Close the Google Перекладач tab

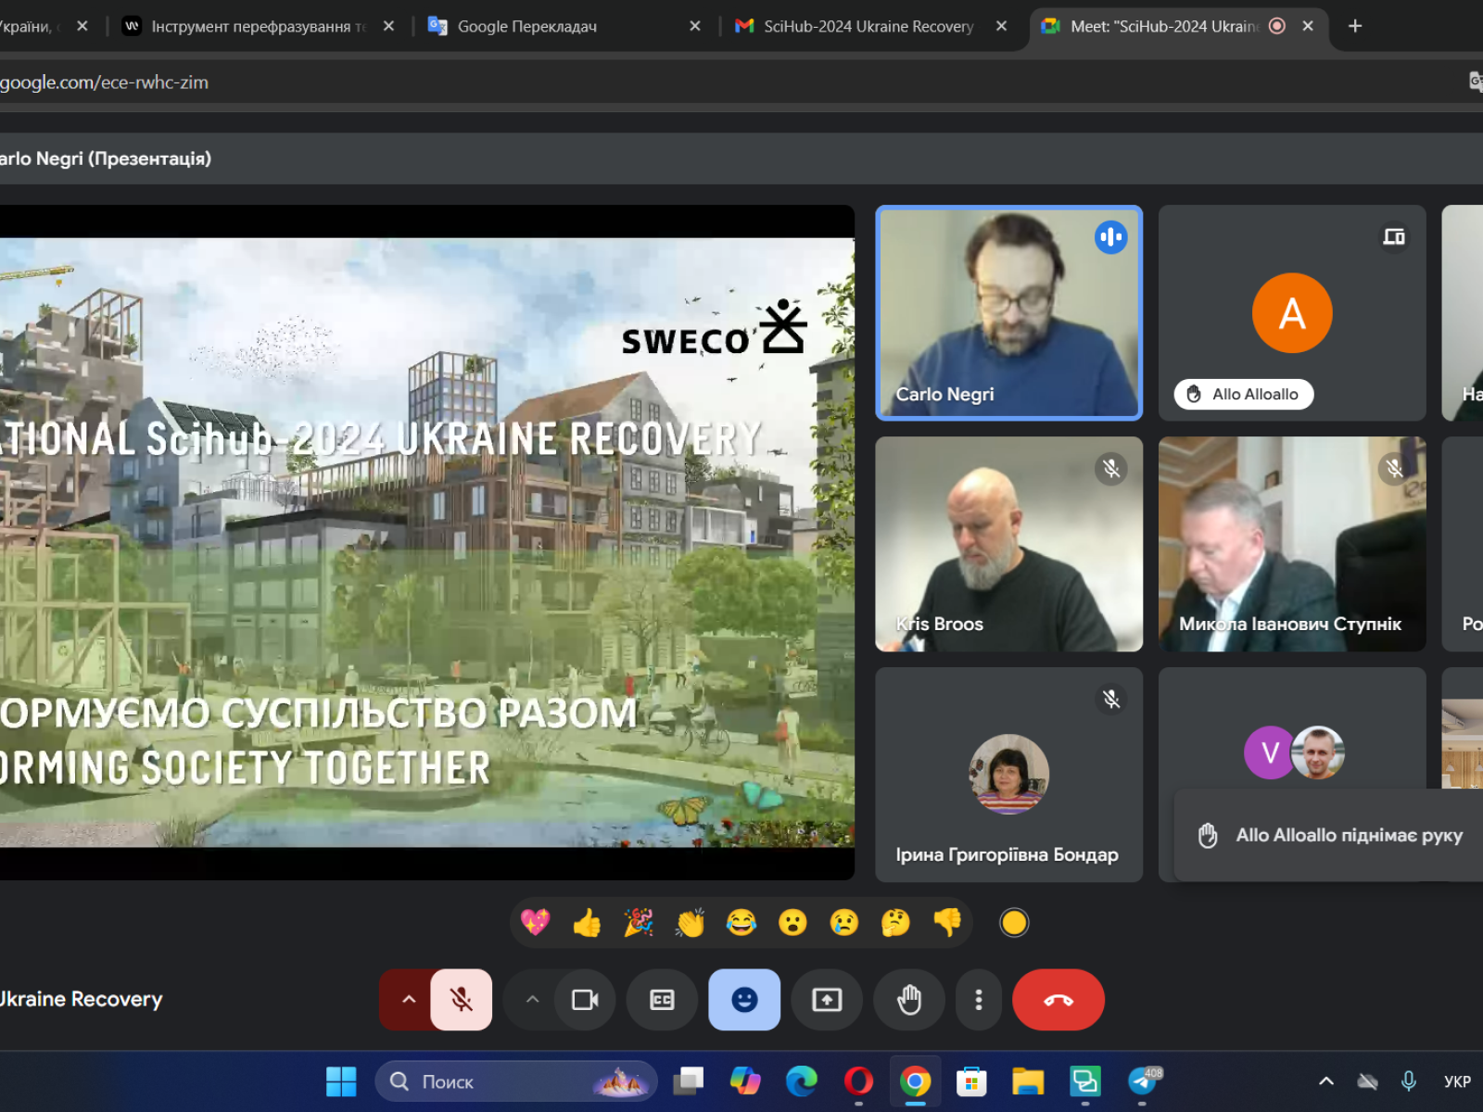click(695, 26)
